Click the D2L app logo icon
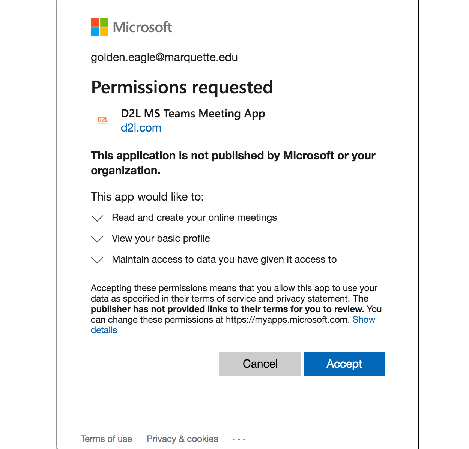469x449 pixels. [103, 120]
